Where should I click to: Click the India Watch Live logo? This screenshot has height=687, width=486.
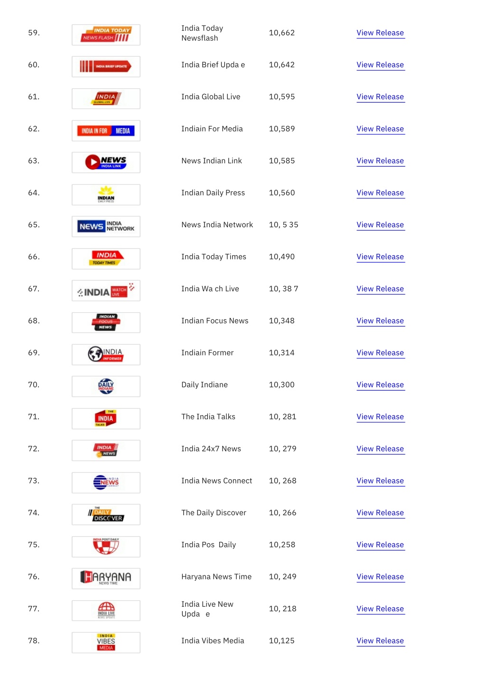[106, 290]
